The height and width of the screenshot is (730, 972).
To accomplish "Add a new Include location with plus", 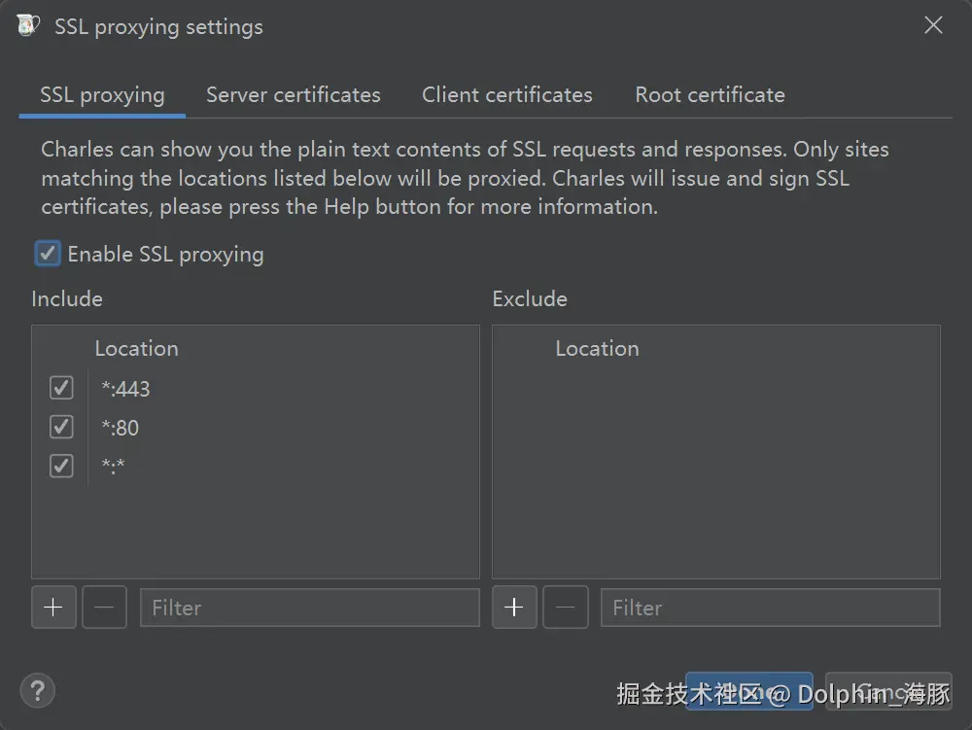I will coord(53,608).
